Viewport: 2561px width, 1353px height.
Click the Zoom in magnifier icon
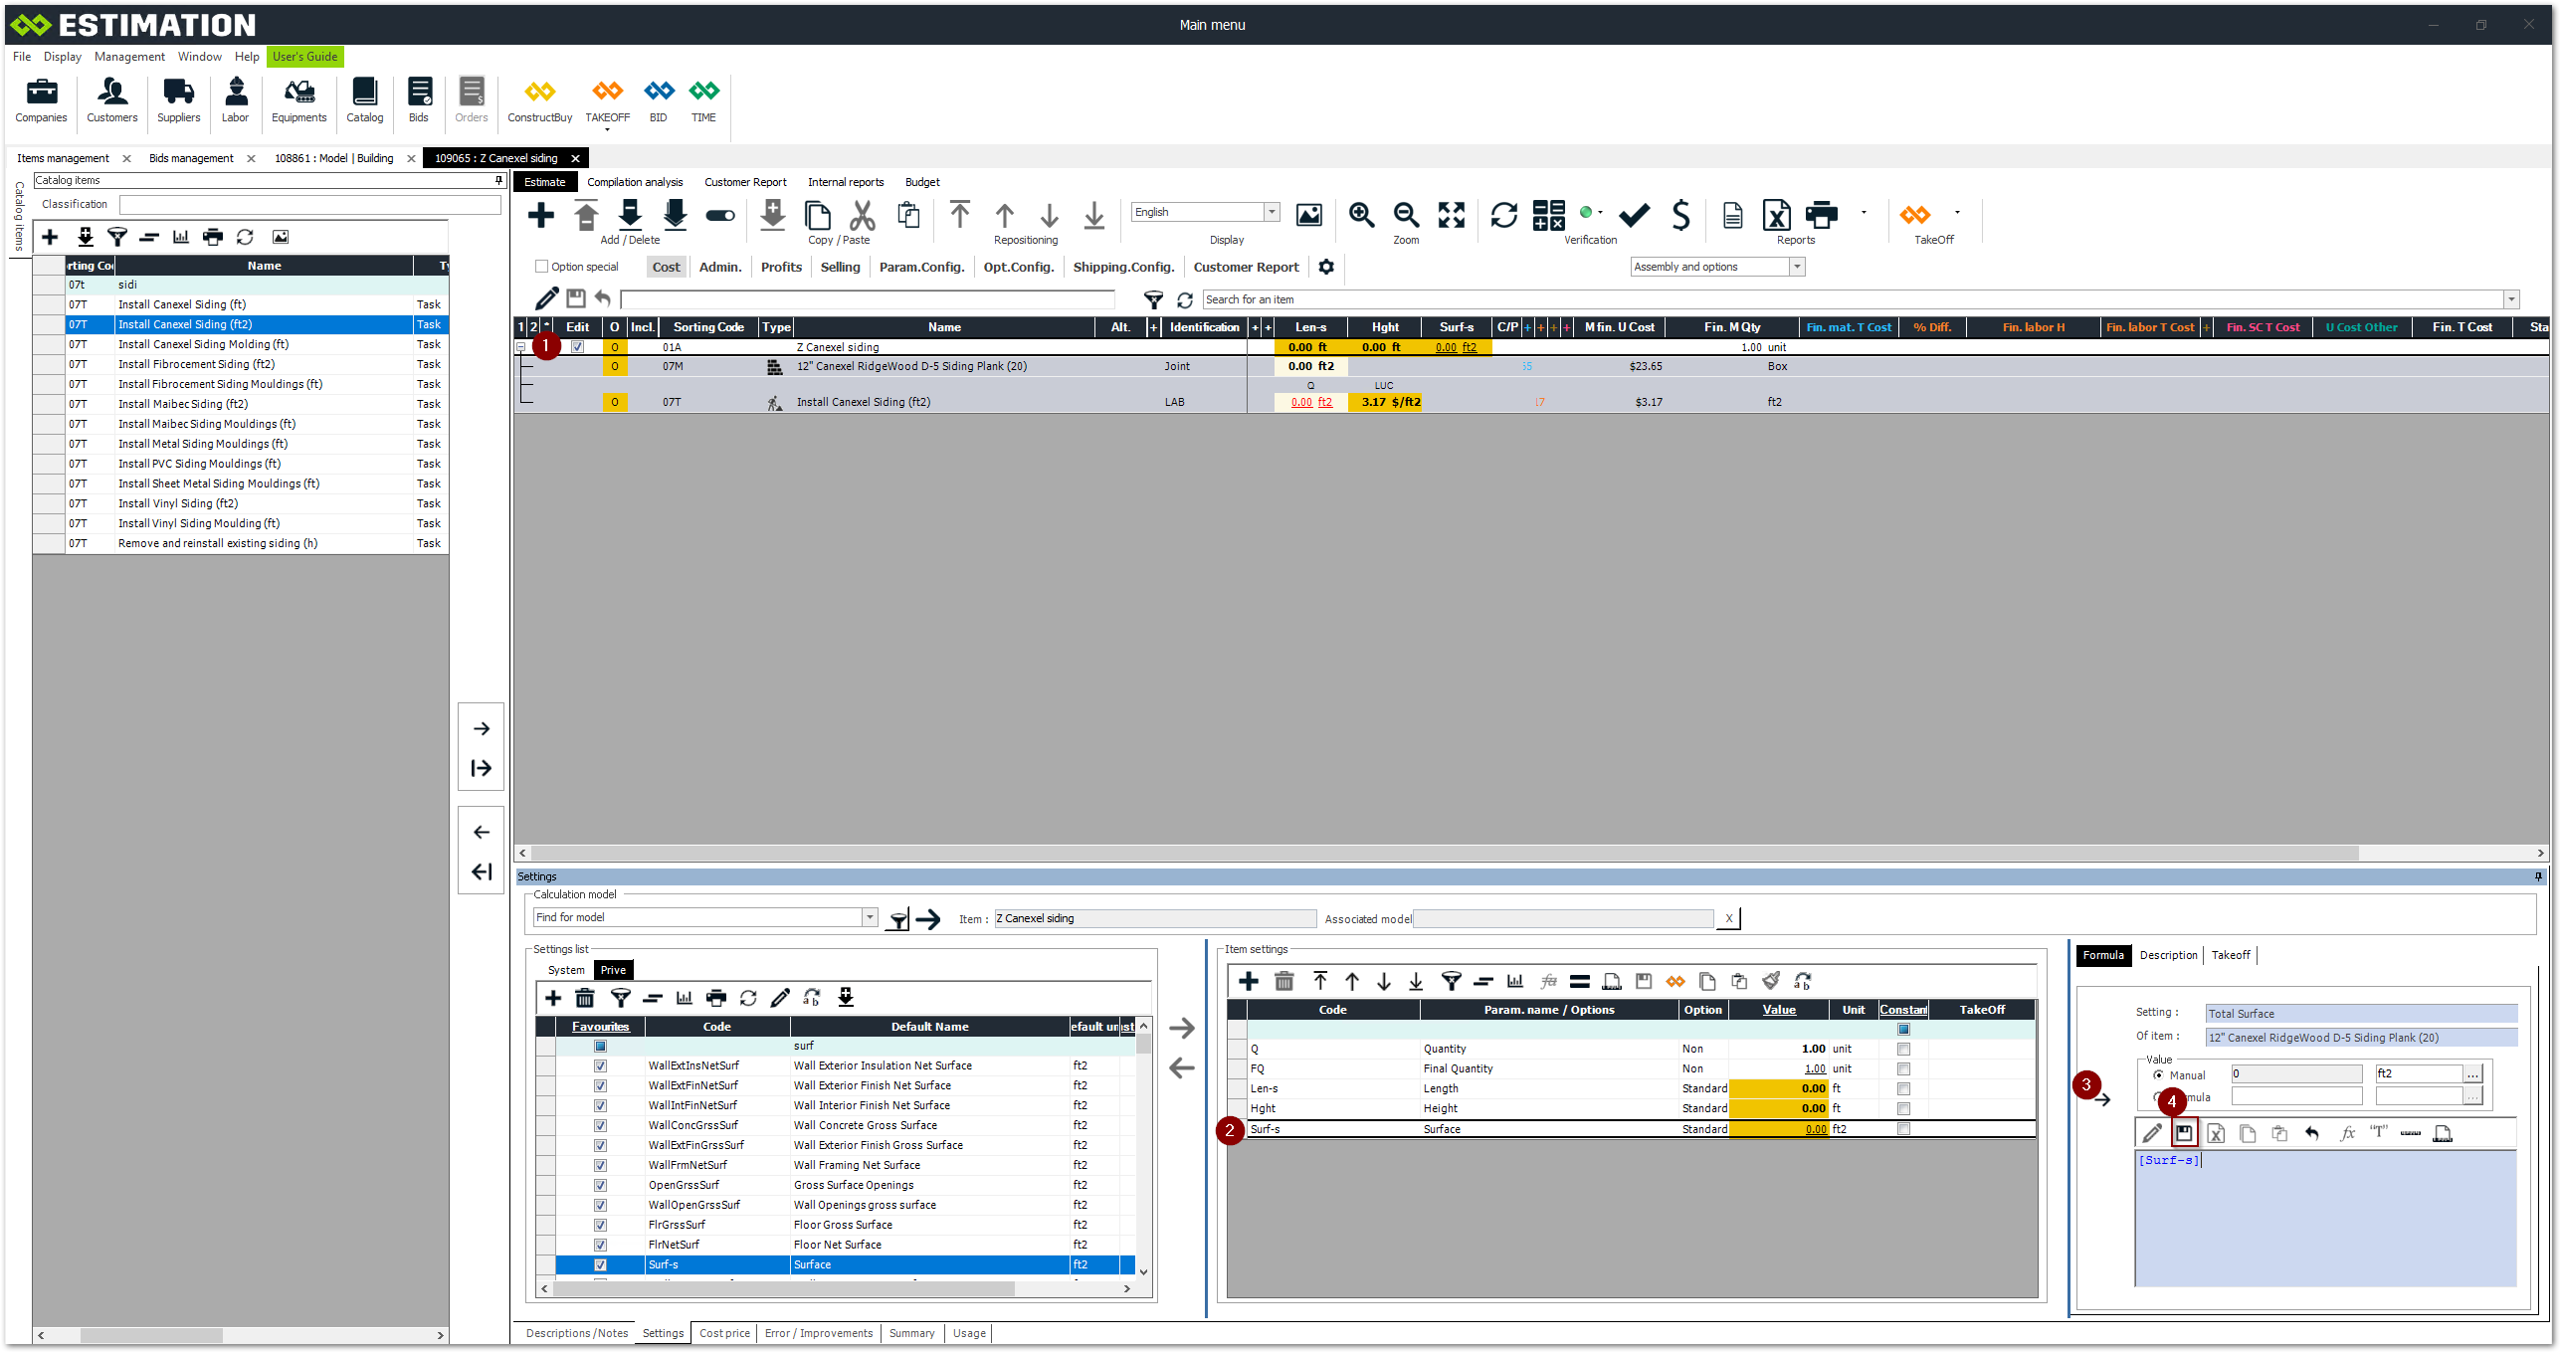click(1361, 214)
